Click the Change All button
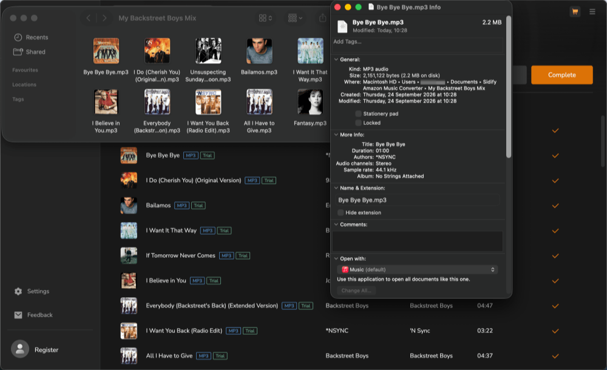 coord(356,291)
